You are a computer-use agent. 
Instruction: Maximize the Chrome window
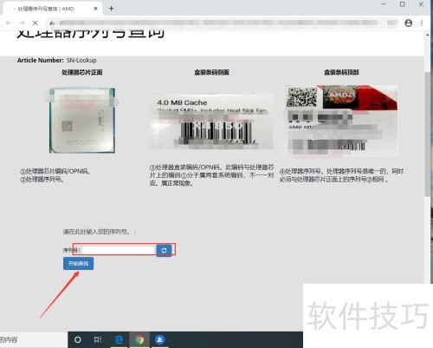pos(403,4)
